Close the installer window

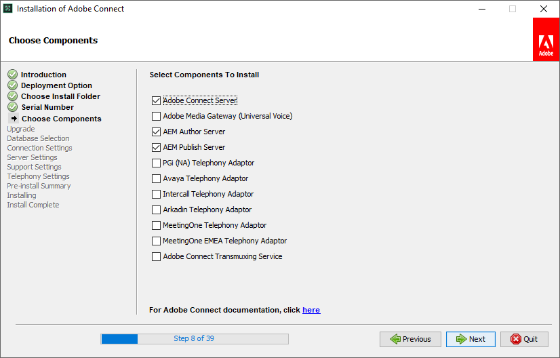pos(544,9)
